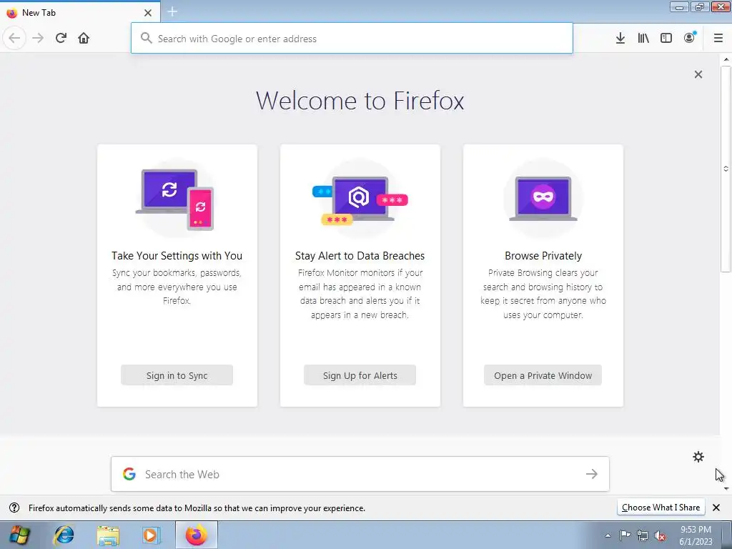The image size is (732, 549).
Task: Click the network tray icon
Action: pos(643,535)
